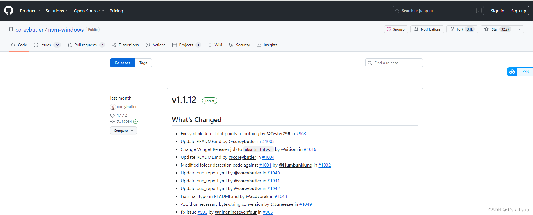533x215 pixels.
Task: Open @Juneezee user profile
Action: point(282,204)
